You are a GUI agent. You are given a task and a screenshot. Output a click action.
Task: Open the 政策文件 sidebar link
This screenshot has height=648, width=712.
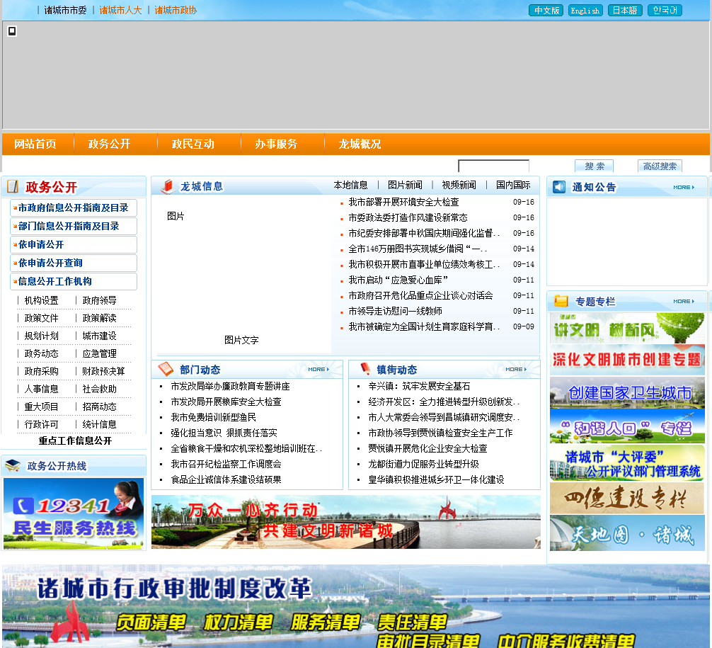pyautogui.click(x=41, y=318)
